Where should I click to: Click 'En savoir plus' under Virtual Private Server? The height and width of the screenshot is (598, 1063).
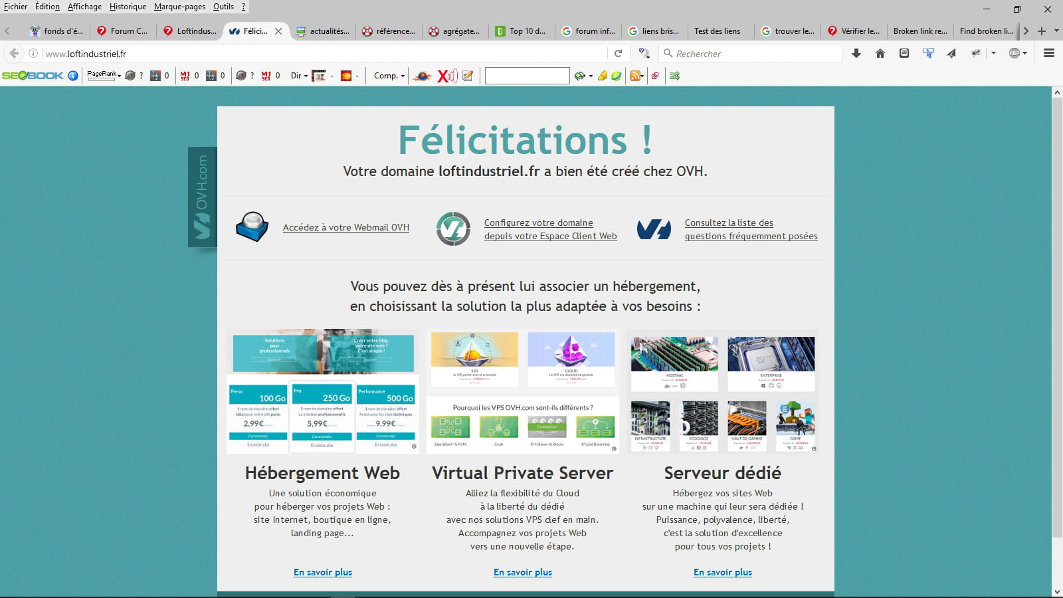pyautogui.click(x=523, y=572)
